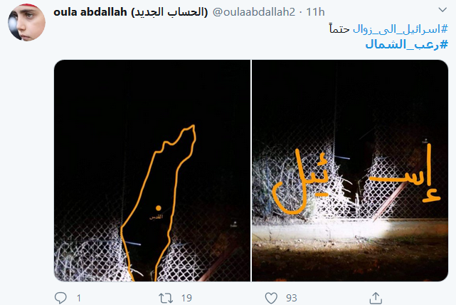The image size is (456, 305).
Task: Visit the @oulaabdallah2 handle link
Action: [x=254, y=12]
